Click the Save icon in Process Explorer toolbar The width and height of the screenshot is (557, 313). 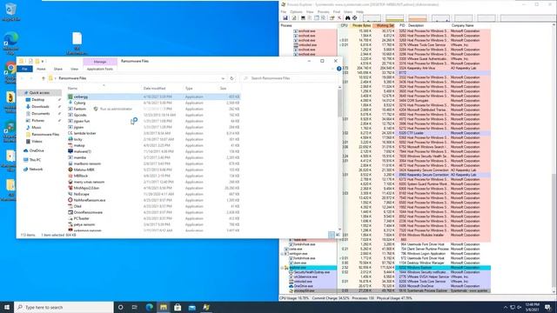(x=285, y=17)
